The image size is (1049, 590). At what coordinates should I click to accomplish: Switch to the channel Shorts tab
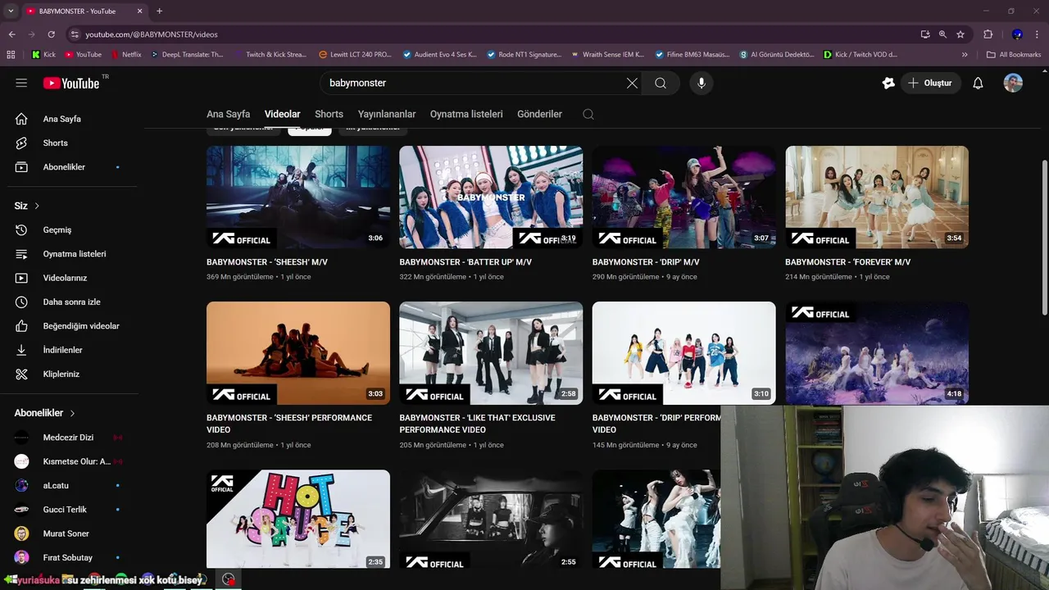tap(329, 114)
